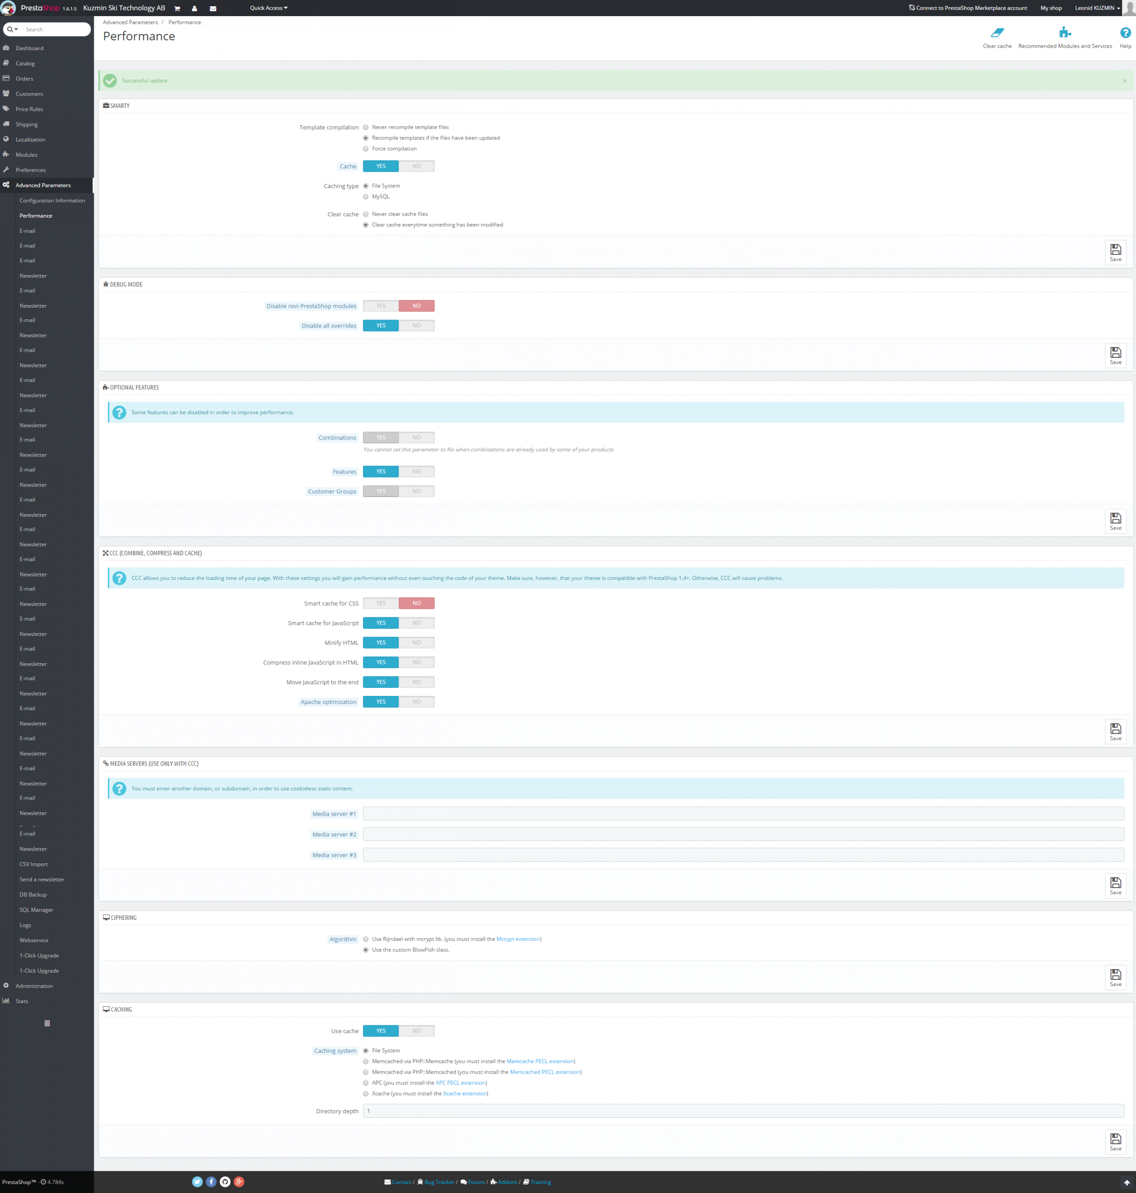Expand the Quick Access dropdown
Viewport: 1136px width, 1193px height.
(x=268, y=9)
